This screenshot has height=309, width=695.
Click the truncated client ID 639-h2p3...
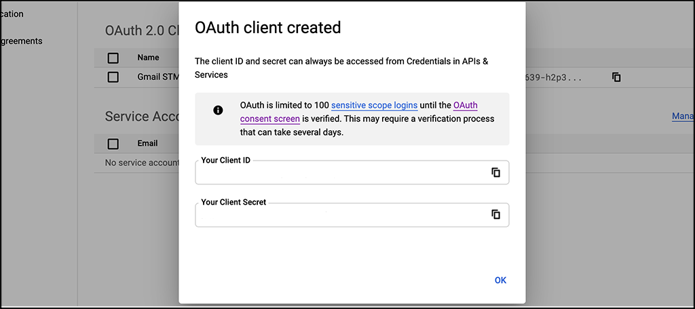click(x=553, y=77)
